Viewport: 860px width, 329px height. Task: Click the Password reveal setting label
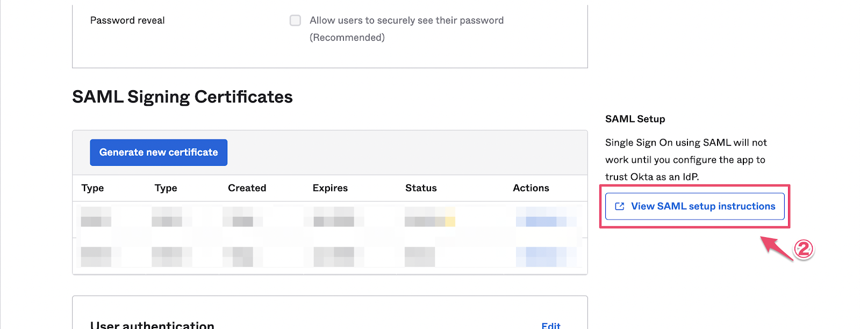(x=127, y=20)
